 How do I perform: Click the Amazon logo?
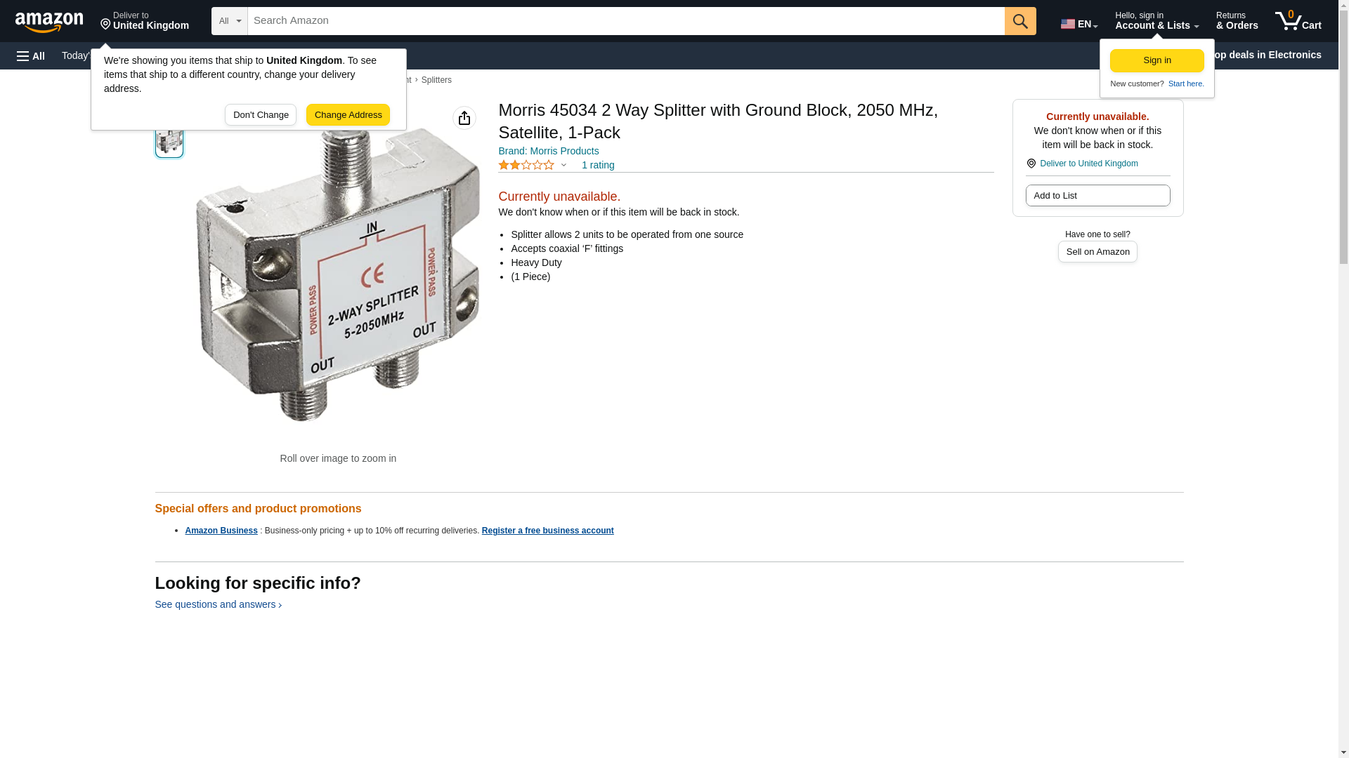(49, 22)
